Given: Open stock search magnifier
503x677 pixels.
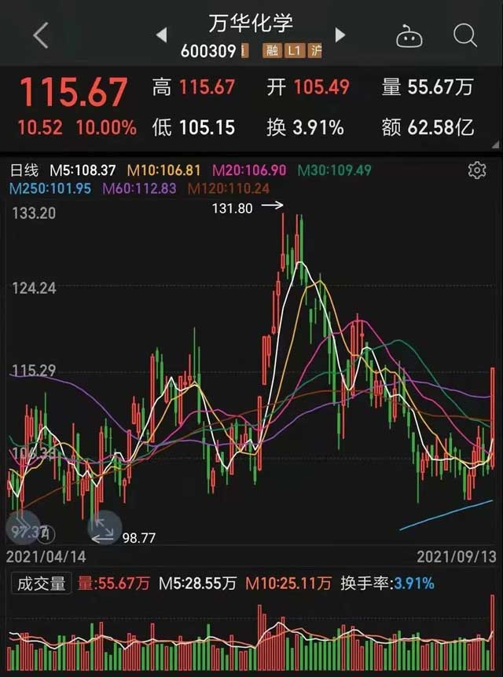Looking at the screenshot, I should pyautogui.click(x=465, y=35).
